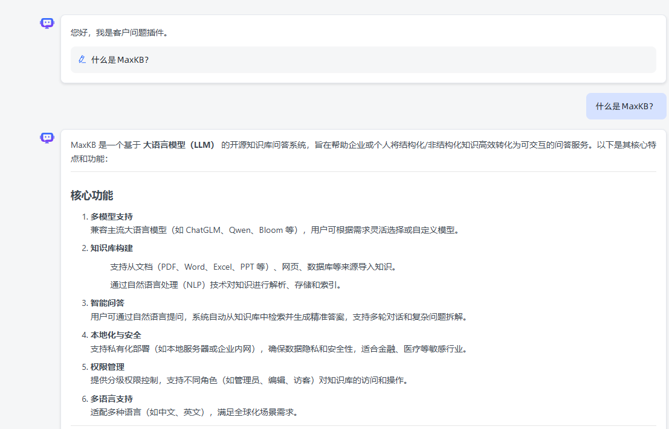Click the "本地化与安全" list title

click(116, 335)
